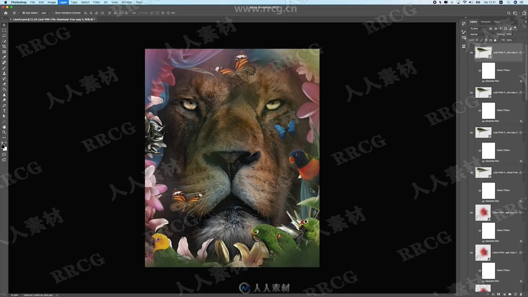Image resolution: width=528 pixels, height=297 pixels.
Task: Click the lock all layer icon
Action: (x=495, y=40)
